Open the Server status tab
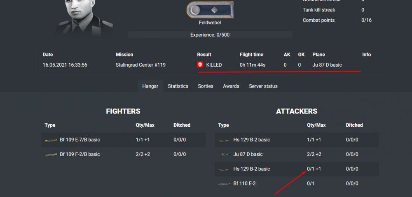 (x=263, y=86)
